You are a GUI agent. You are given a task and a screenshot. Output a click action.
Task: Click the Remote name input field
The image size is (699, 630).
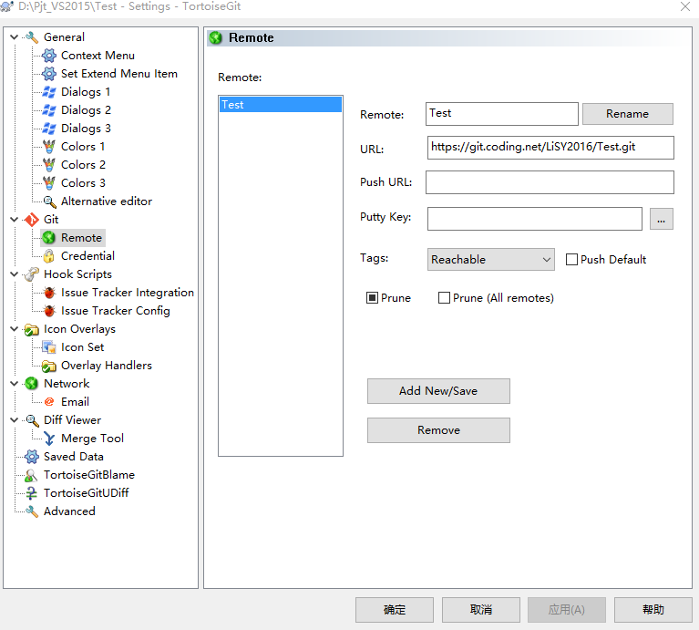tap(502, 114)
